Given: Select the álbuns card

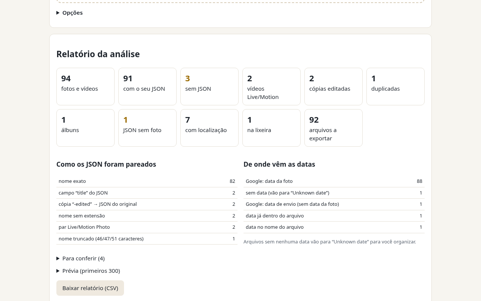Looking at the screenshot, I should 85,128.
